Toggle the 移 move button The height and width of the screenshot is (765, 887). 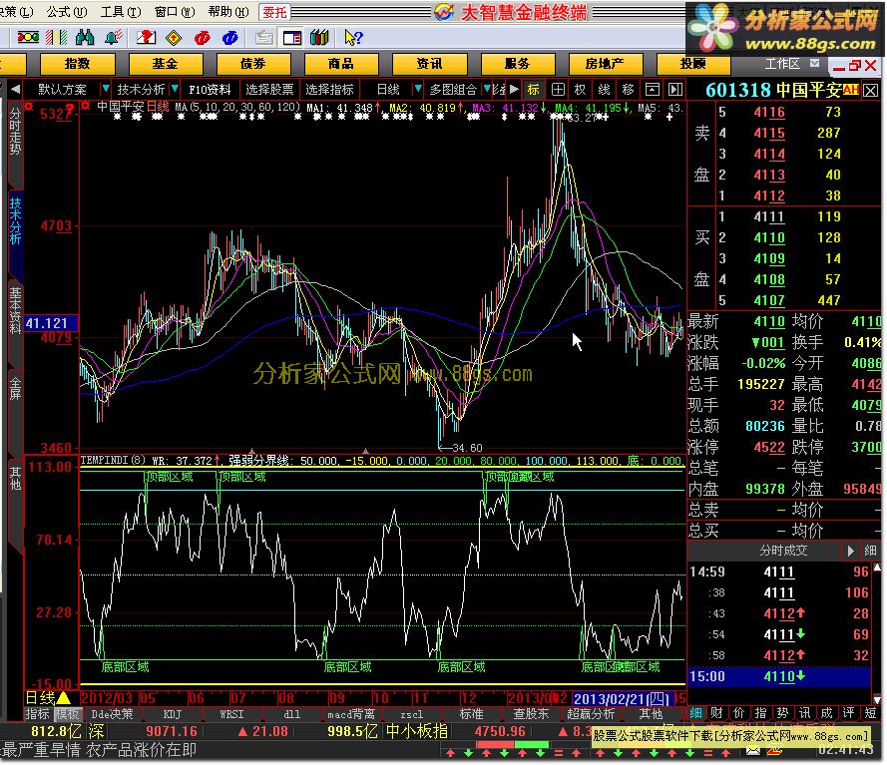pyautogui.click(x=628, y=90)
